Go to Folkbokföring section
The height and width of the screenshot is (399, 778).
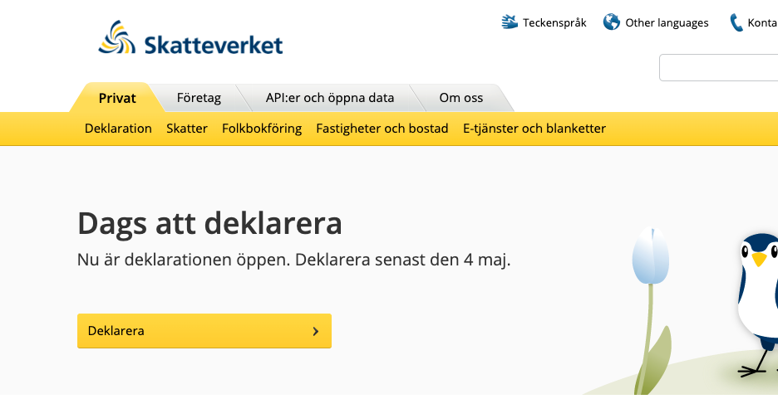[262, 129]
